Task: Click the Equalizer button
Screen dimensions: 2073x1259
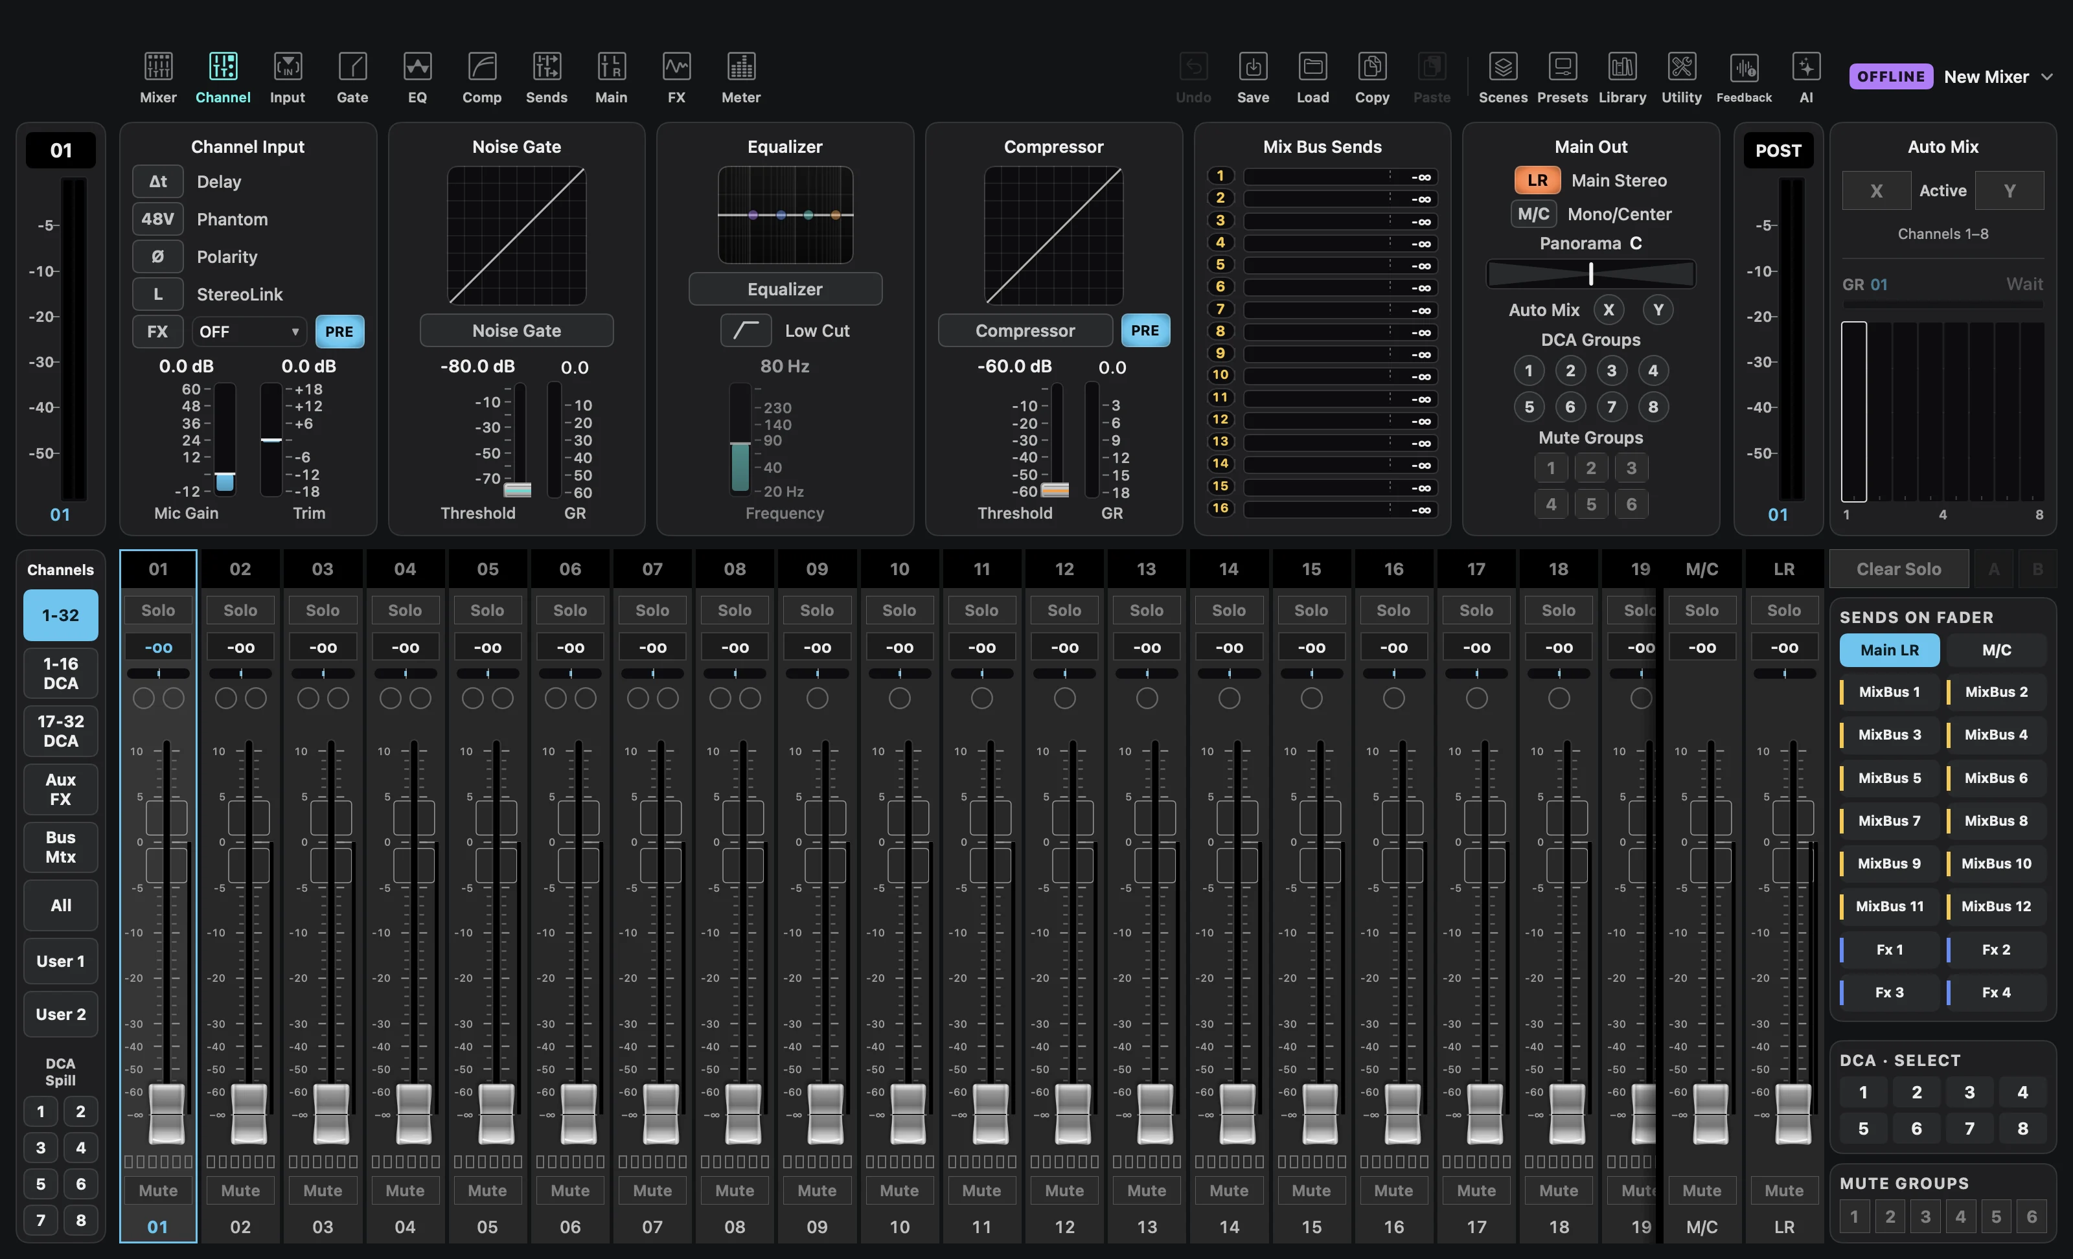Action: [785, 289]
